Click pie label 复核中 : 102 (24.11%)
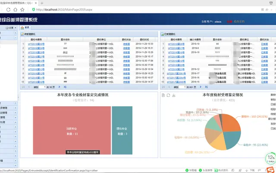The width and height of the screenshot is (276, 173). [254, 117]
